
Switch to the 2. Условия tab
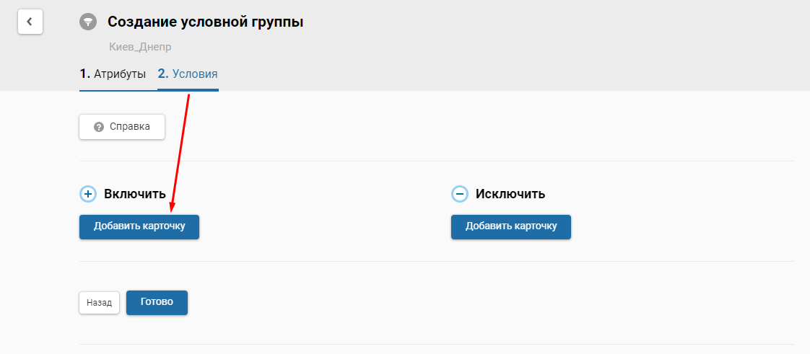(x=188, y=74)
